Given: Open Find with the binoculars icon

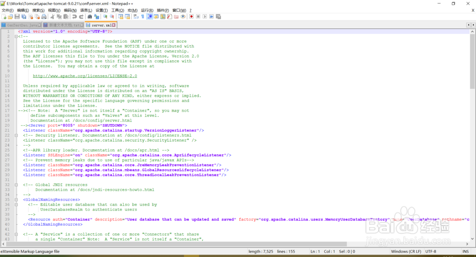Looking at the screenshot, I should (89, 17).
